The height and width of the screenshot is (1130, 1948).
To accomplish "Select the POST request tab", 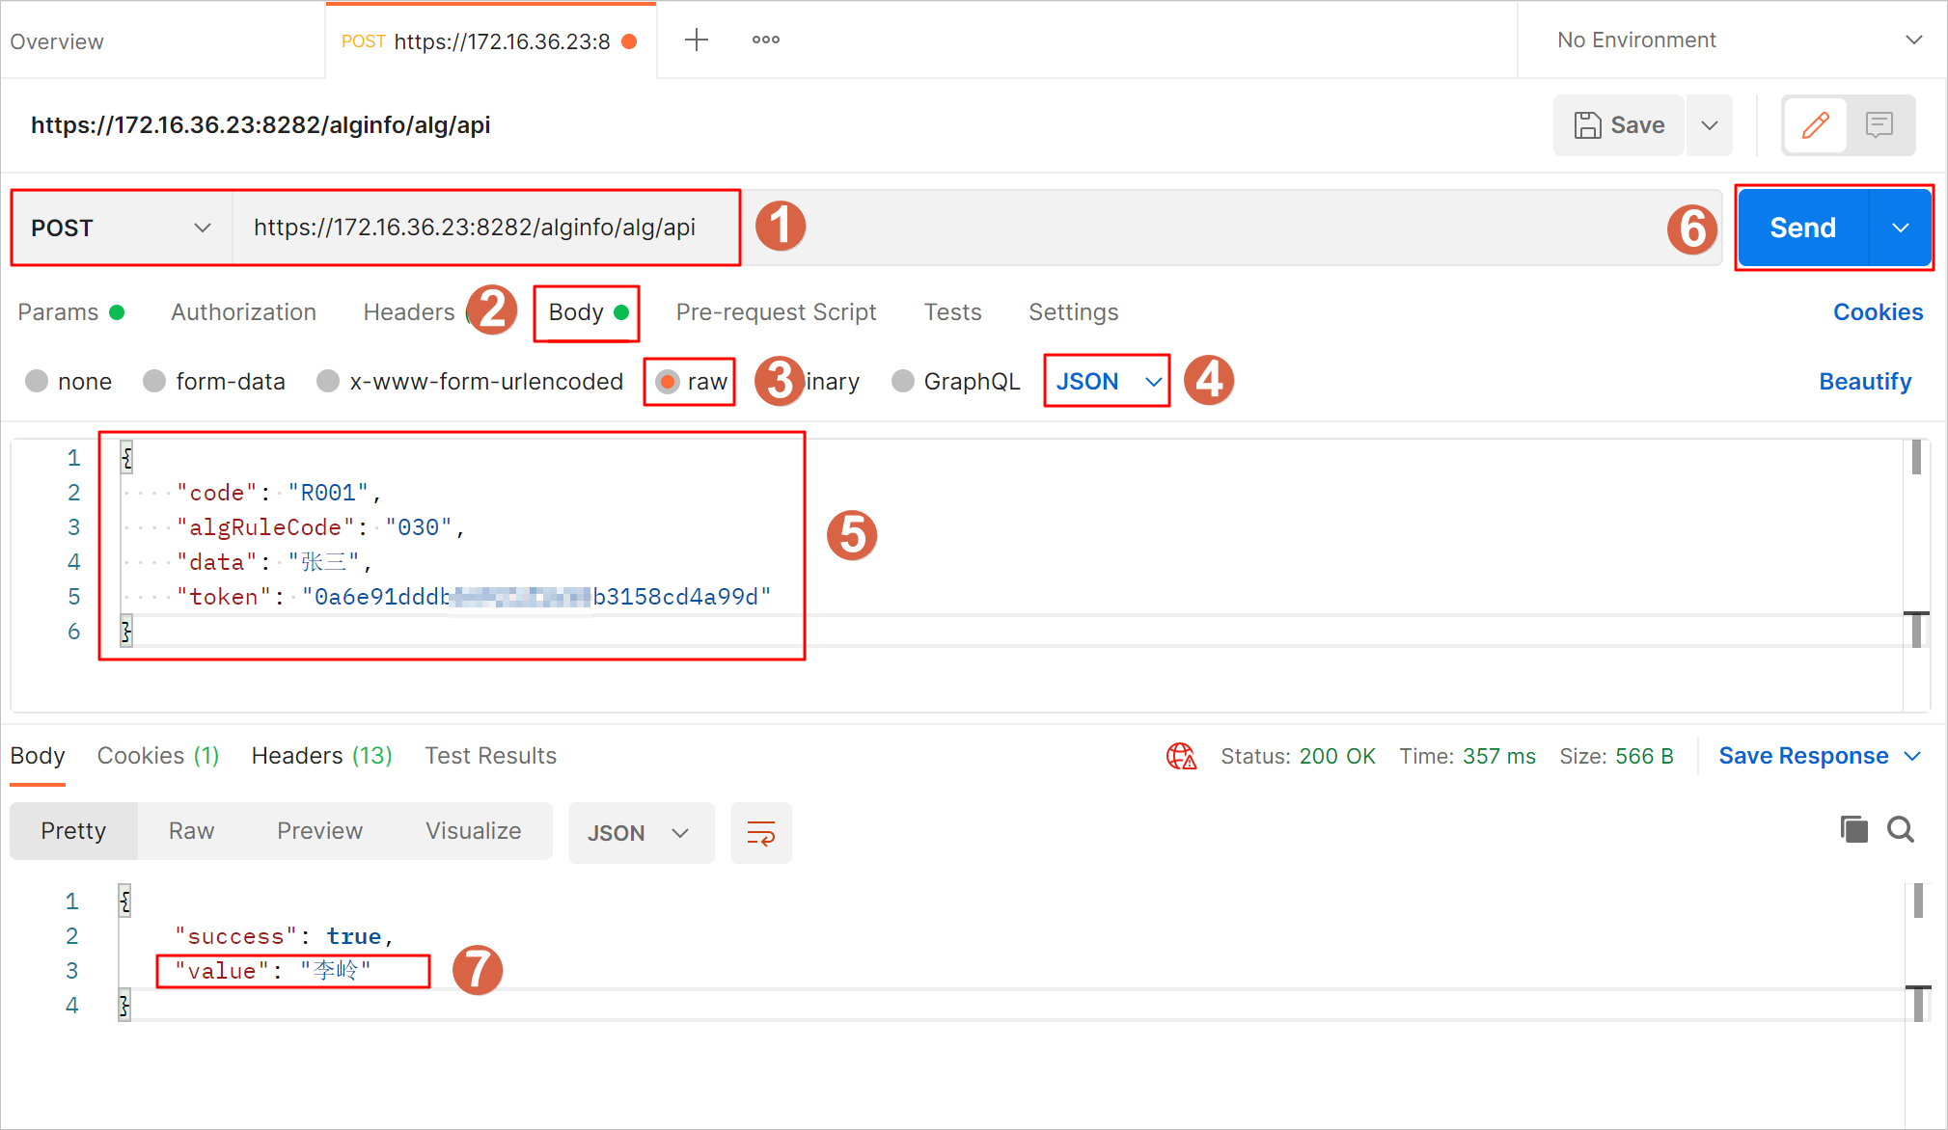I will [491, 41].
